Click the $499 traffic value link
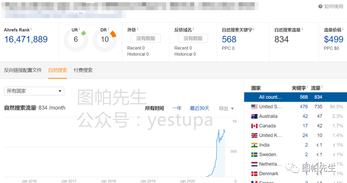The height and width of the screenshot is (183, 347). click(334, 39)
